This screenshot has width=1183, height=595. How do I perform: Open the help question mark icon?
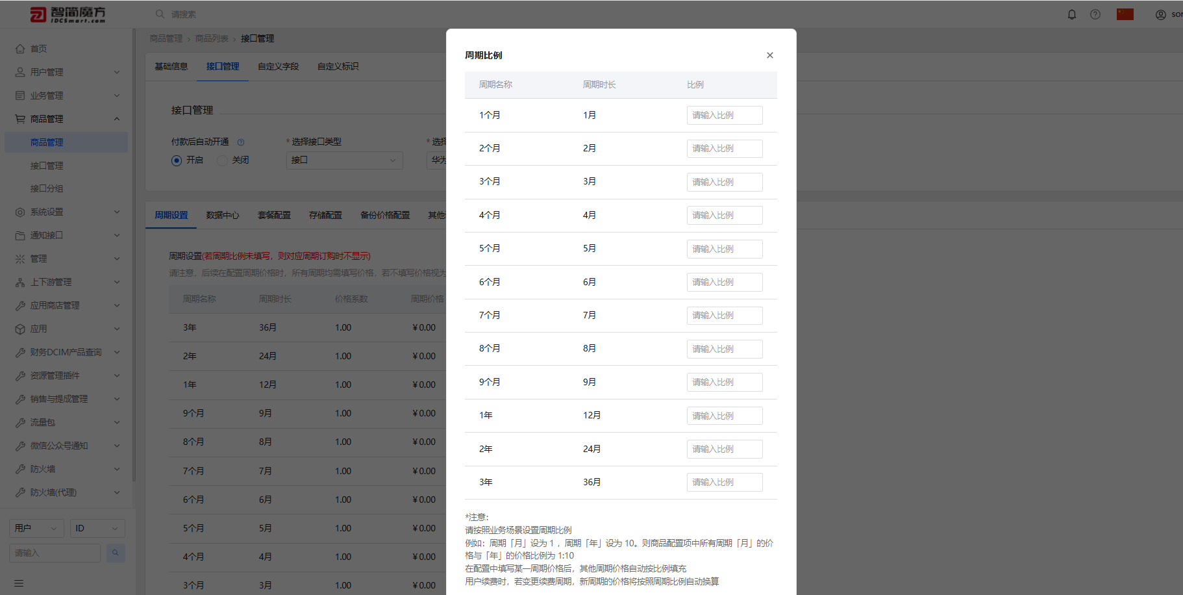(1095, 14)
